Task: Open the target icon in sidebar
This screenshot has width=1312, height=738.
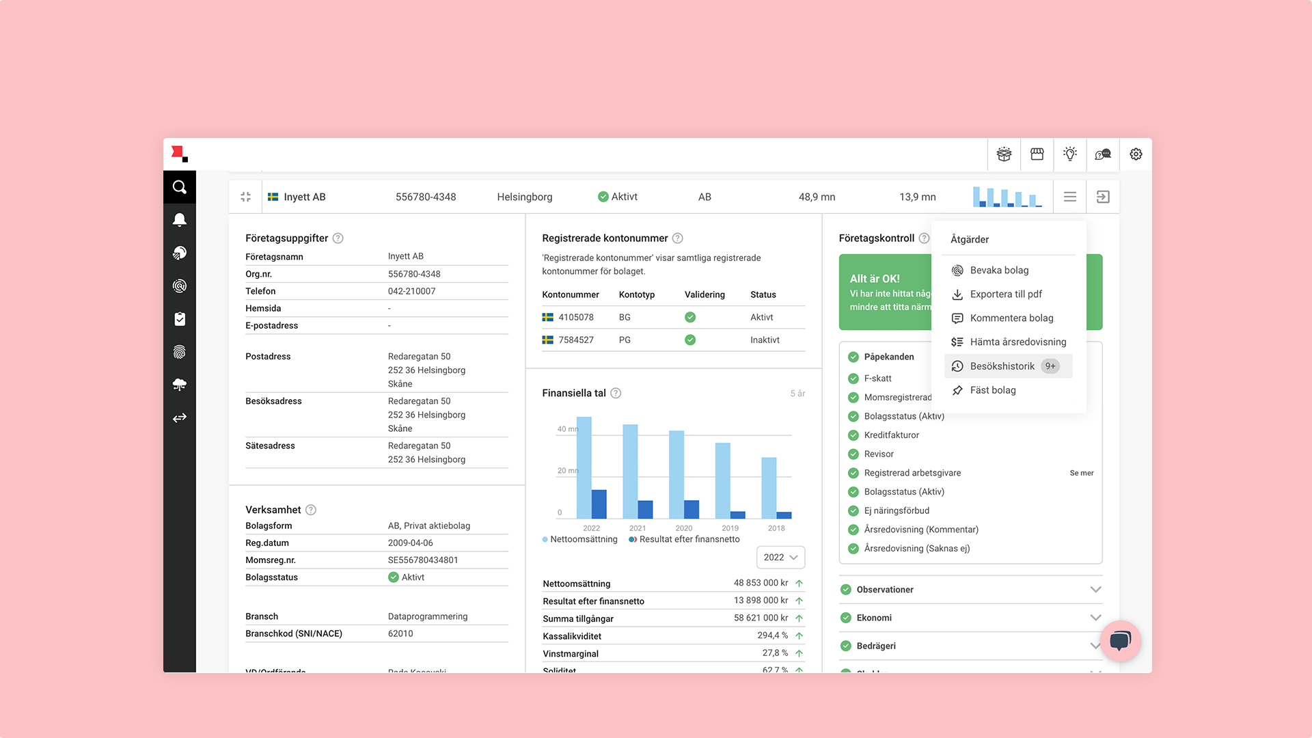Action: coord(180,286)
